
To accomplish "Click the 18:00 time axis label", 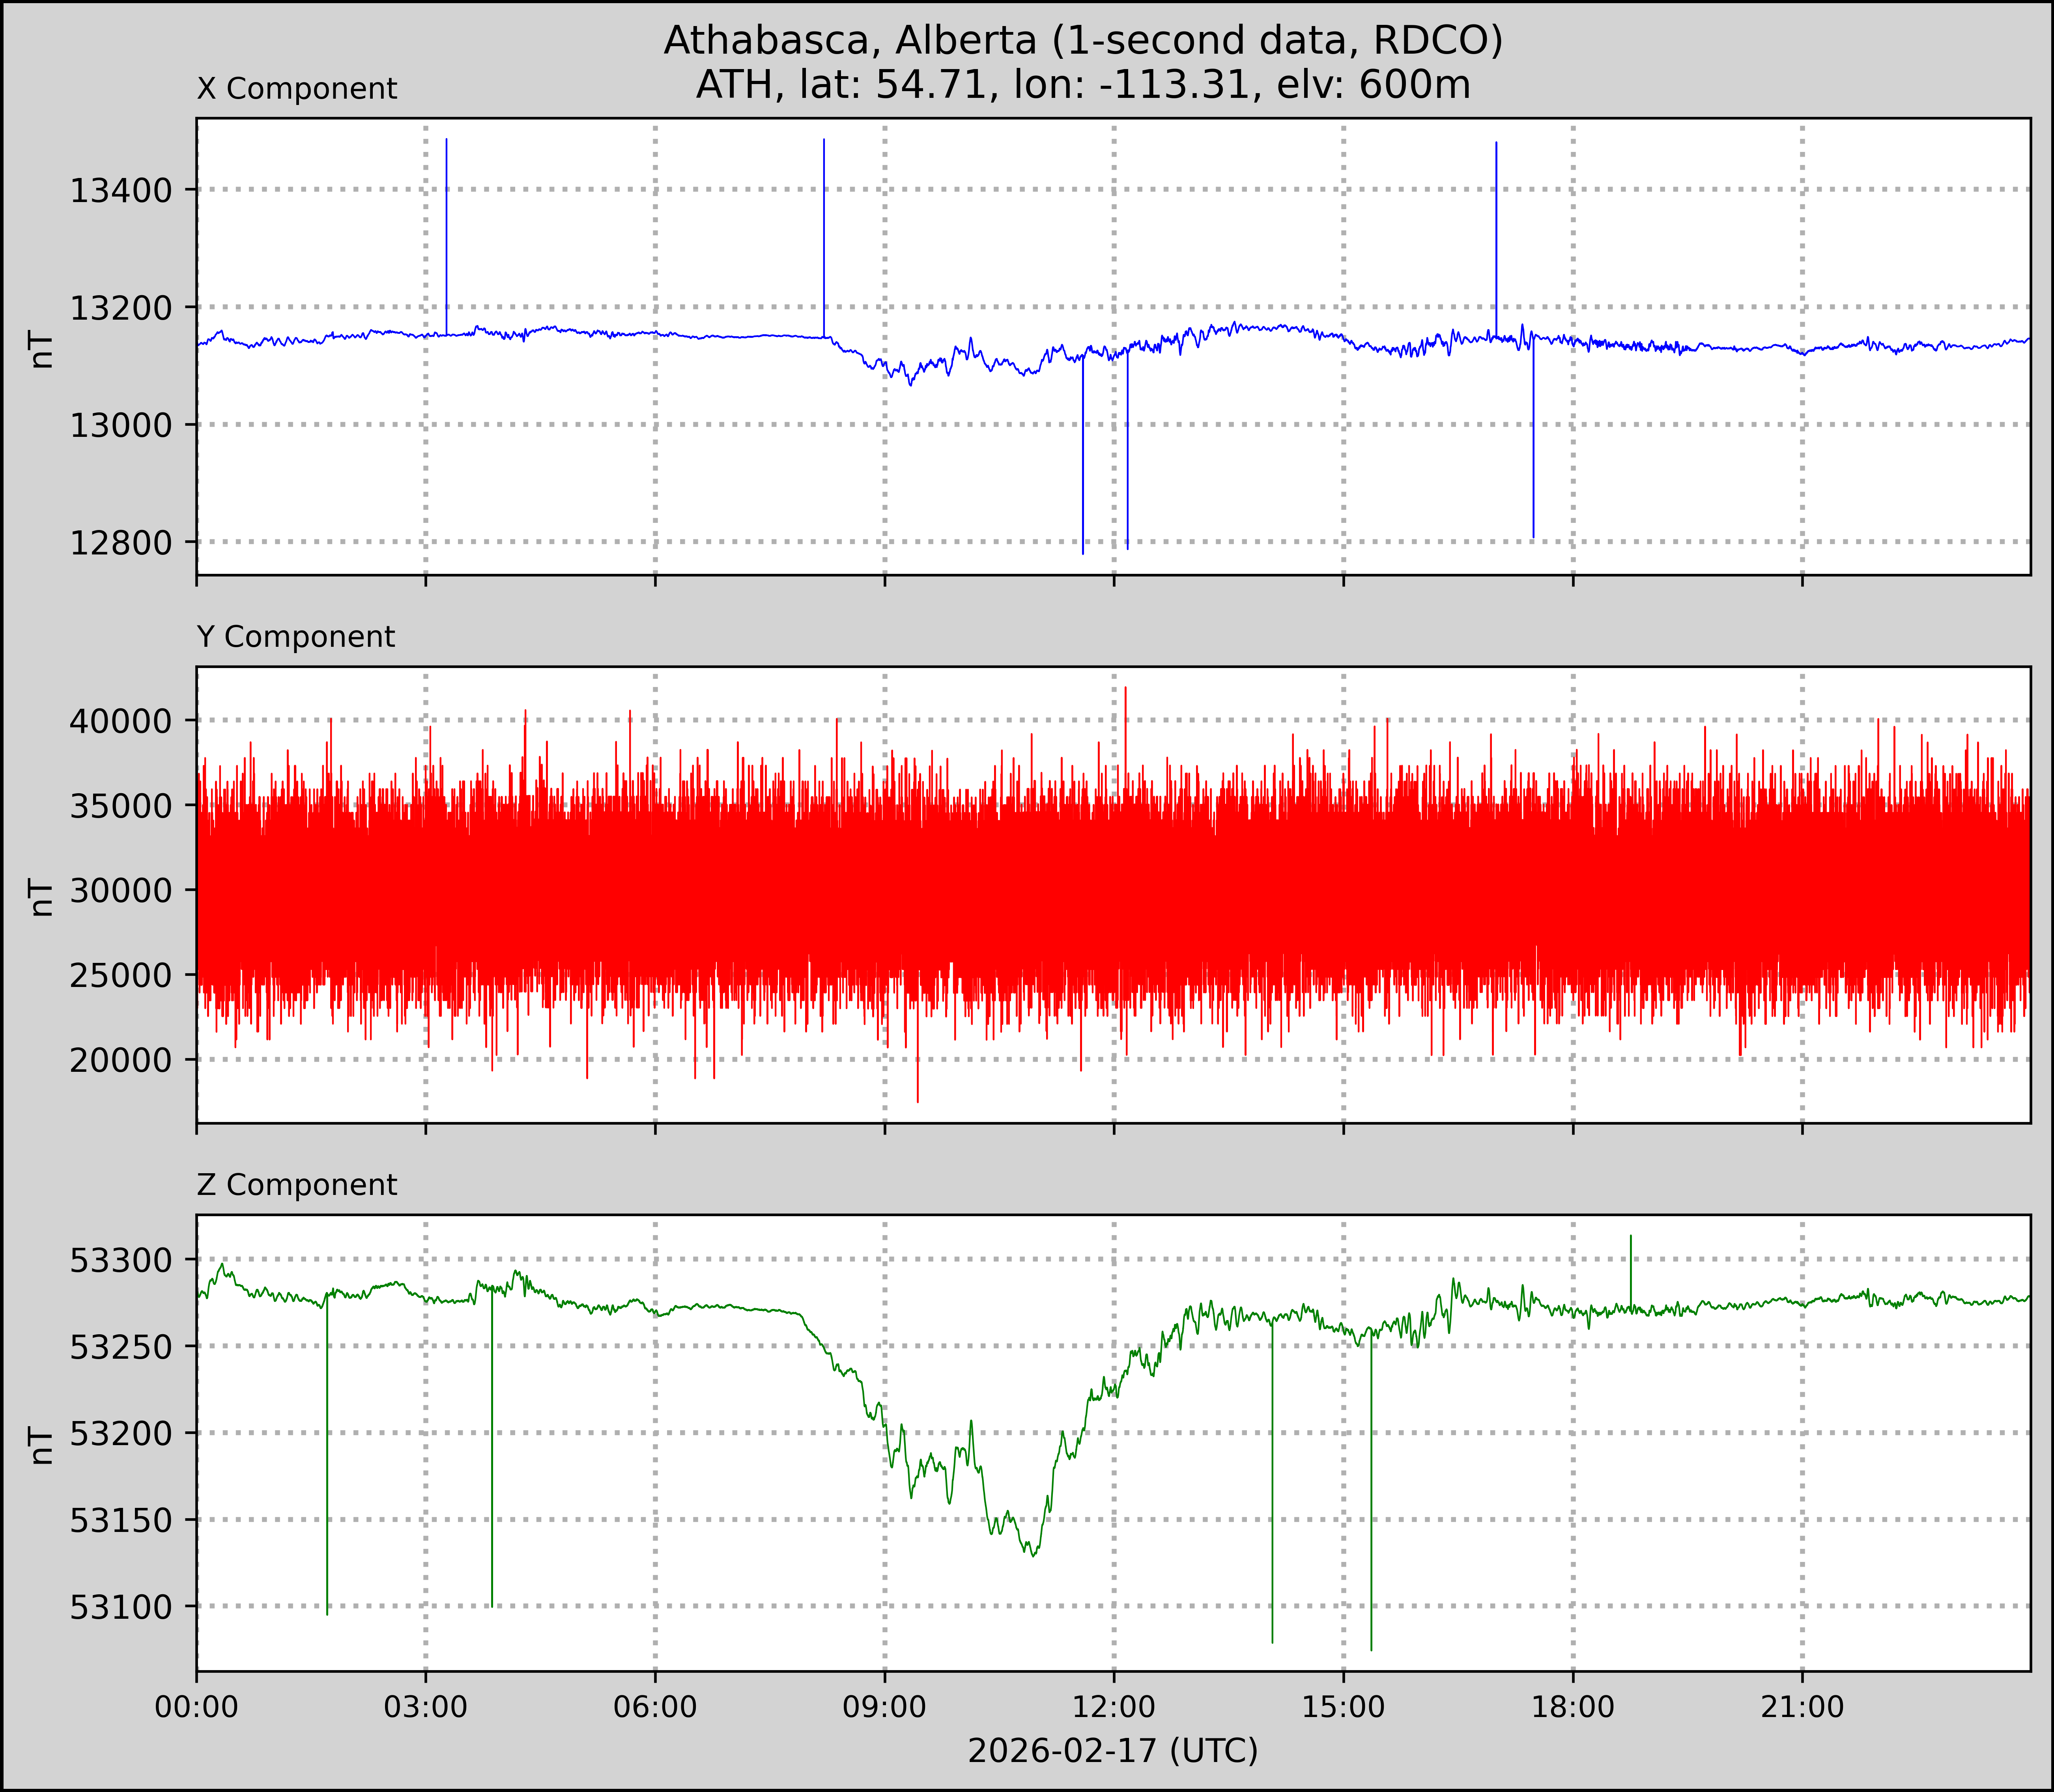I will pyautogui.click(x=1573, y=1707).
